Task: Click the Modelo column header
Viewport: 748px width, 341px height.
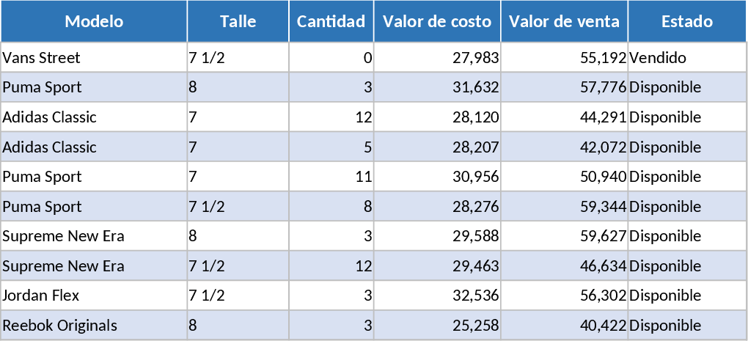Action: (94, 21)
